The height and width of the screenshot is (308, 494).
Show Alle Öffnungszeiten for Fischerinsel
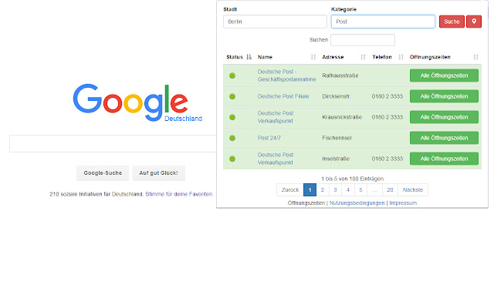[x=444, y=138]
